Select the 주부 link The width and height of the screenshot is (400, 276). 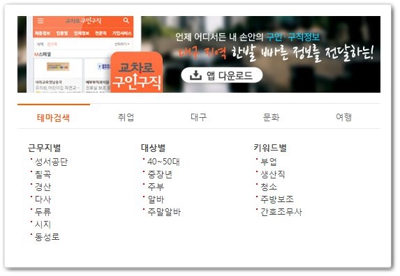(156, 187)
